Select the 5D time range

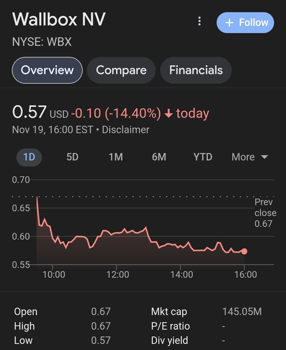pos(72,157)
